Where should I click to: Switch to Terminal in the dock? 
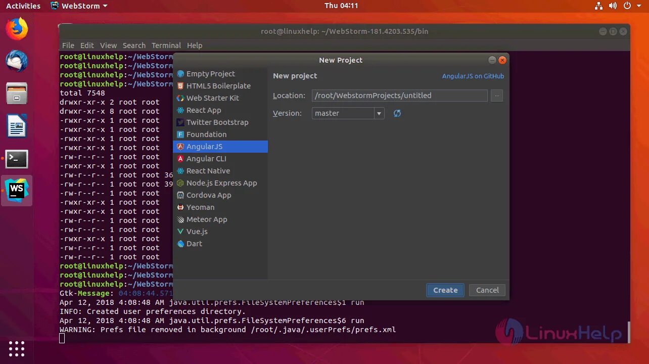point(17,159)
